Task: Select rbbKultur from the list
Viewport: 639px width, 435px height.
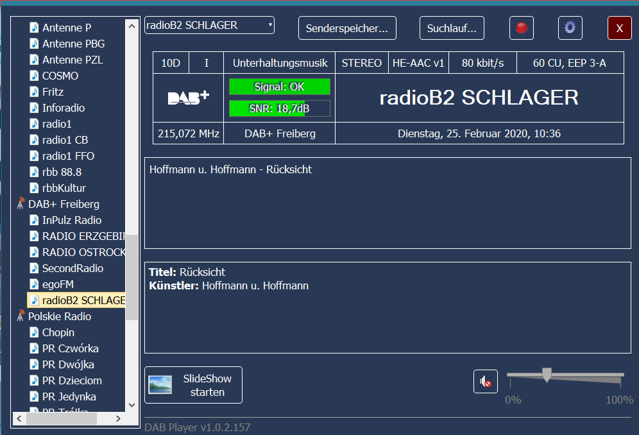Action: [64, 188]
